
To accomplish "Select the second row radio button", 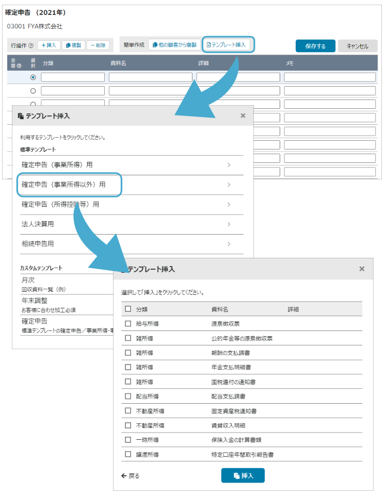I will pos(33,91).
